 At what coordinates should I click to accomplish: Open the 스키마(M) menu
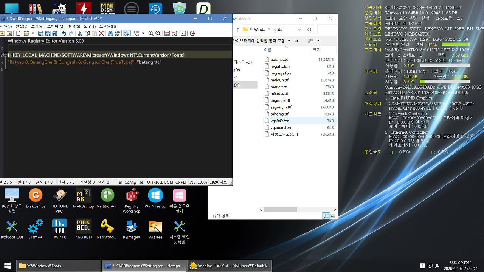[x=56, y=26]
